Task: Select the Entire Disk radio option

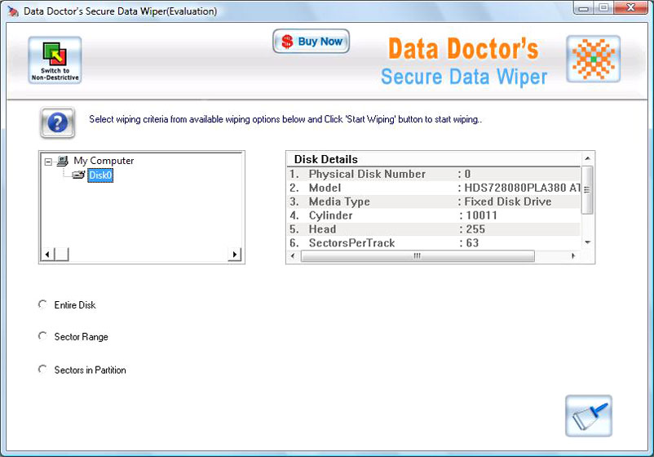Action: click(x=42, y=304)
